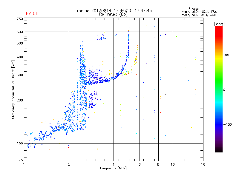239x179 pixels.
Task: Click the y-axis "500" tick label
Action: (20, 43)
